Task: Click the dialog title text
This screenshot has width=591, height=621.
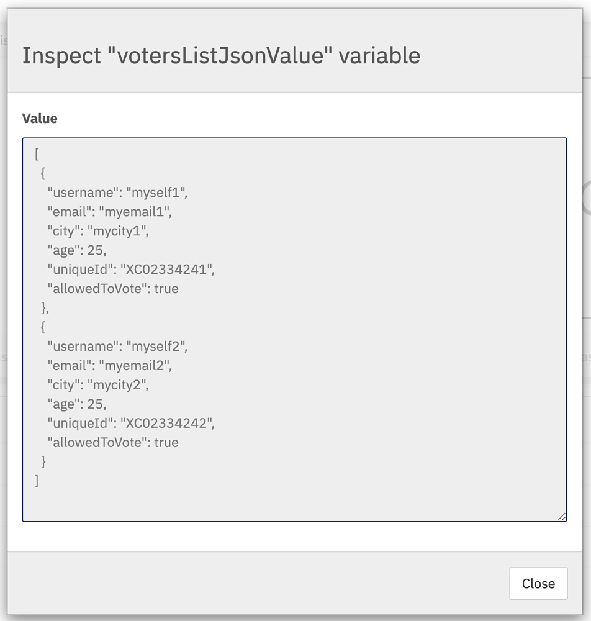Action: coord(220,55)
